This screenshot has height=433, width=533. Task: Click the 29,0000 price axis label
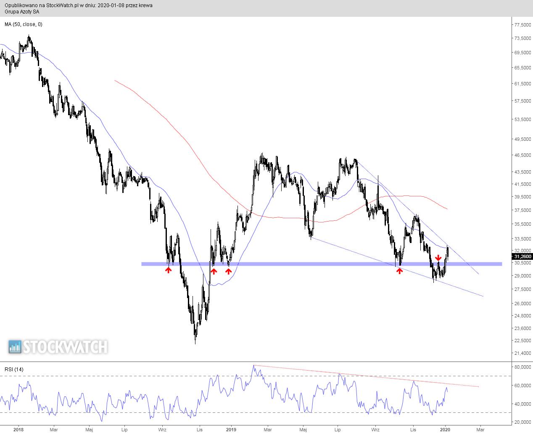coord(522,276)
